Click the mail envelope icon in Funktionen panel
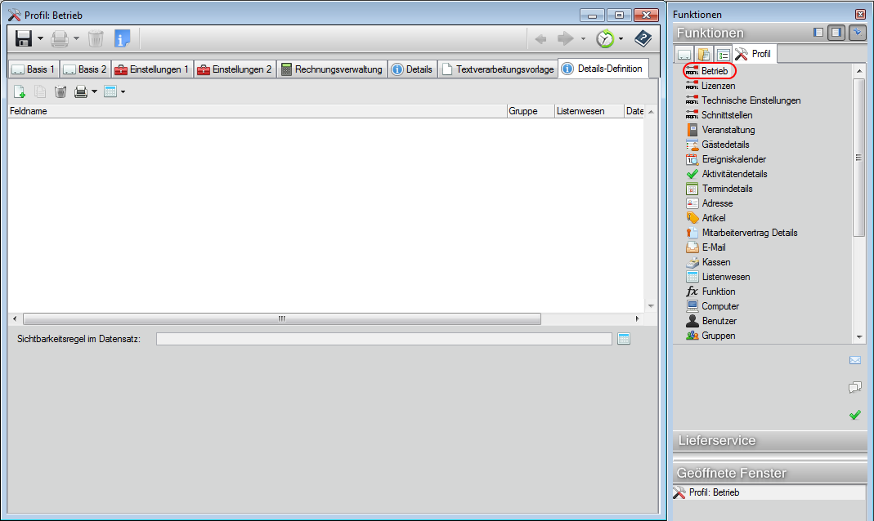The height and width of the screenshot is (521, 874). click(x=855, y=360)
